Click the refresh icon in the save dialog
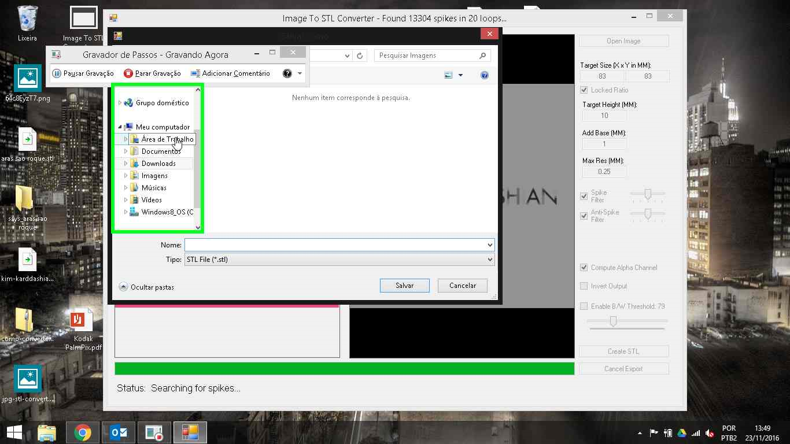Image resolution: width=790 pixels, height=444 pixels. pos(360,55)
